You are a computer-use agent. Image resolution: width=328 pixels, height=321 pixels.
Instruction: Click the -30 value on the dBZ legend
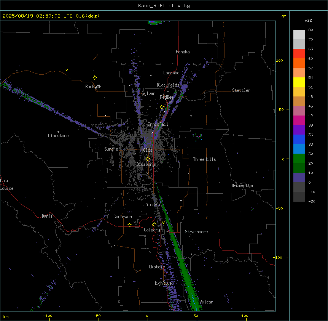pos(312,202)
